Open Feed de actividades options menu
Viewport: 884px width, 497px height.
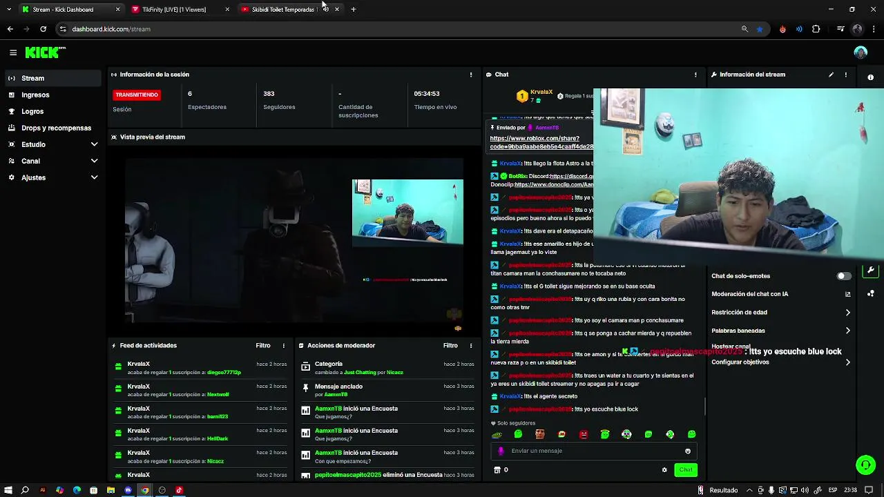point(283,345)
